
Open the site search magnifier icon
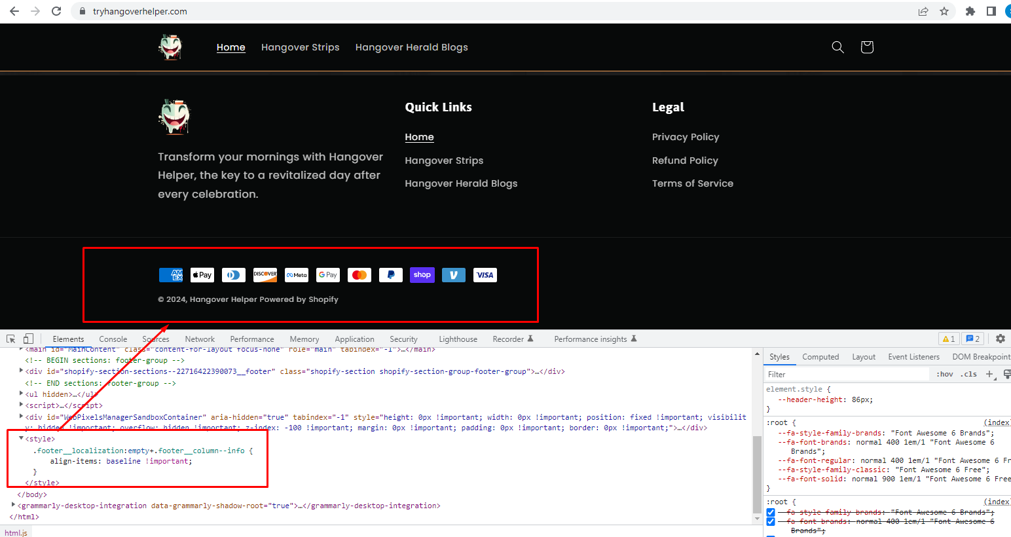pyautogui.click(x=837, y=47)
